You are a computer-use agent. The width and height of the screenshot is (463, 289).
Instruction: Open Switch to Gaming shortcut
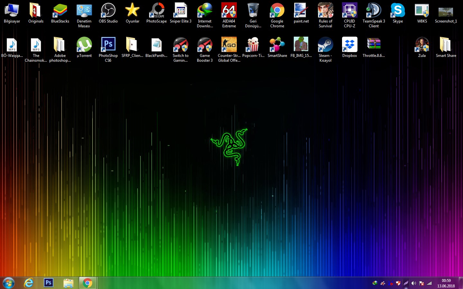181,50
